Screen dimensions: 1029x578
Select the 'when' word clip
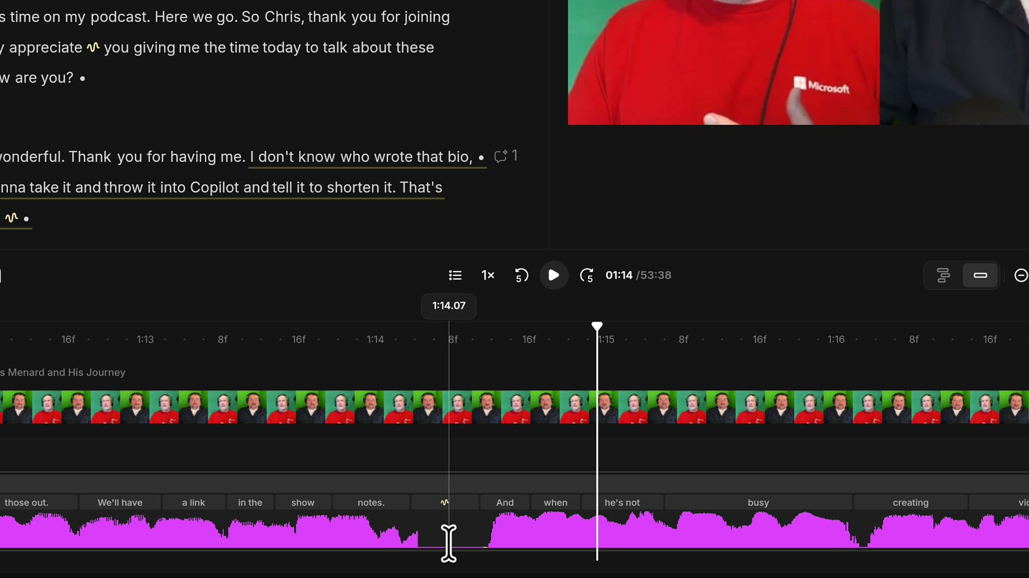556,502
